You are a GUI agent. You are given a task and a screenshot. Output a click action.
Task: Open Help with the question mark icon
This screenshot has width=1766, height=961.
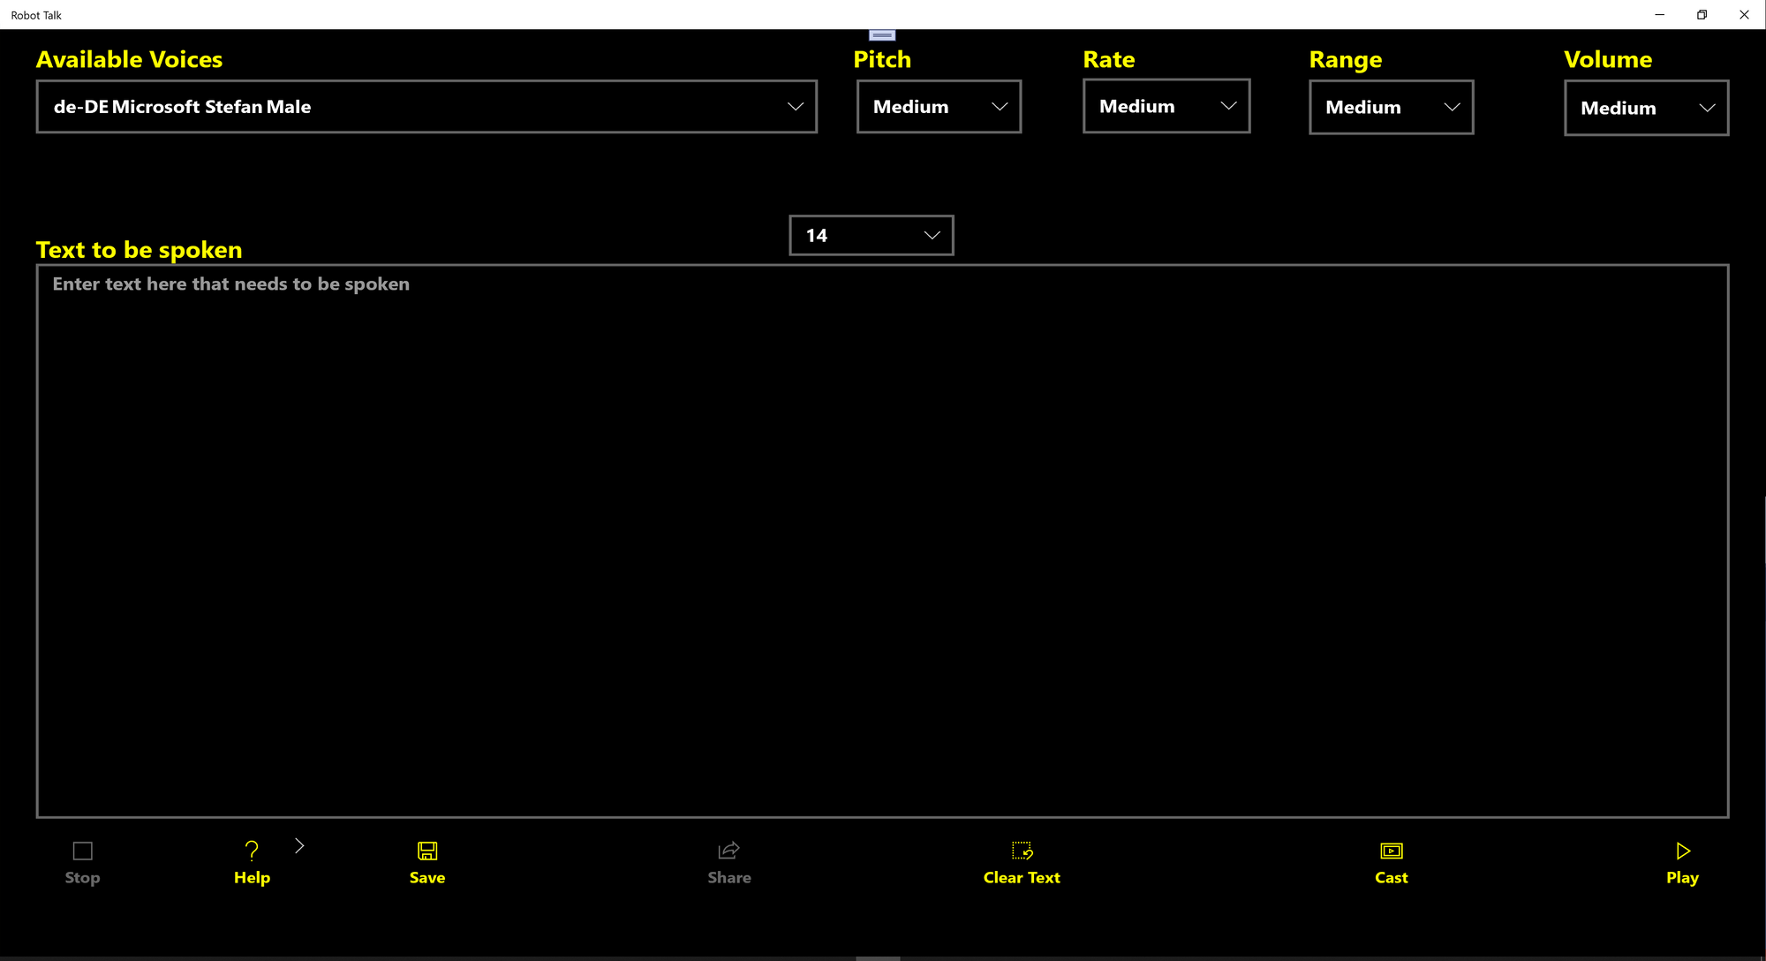252,851
